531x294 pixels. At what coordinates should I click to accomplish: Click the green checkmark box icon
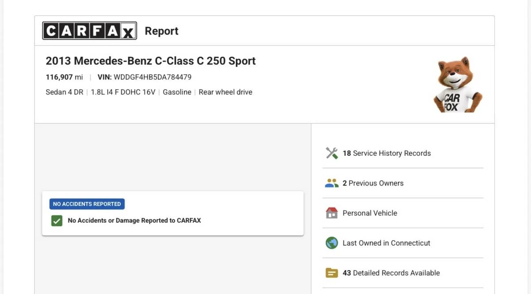[x=57, y=220]
